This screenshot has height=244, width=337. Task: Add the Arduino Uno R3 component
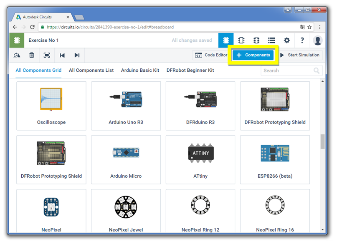point(126,106)
